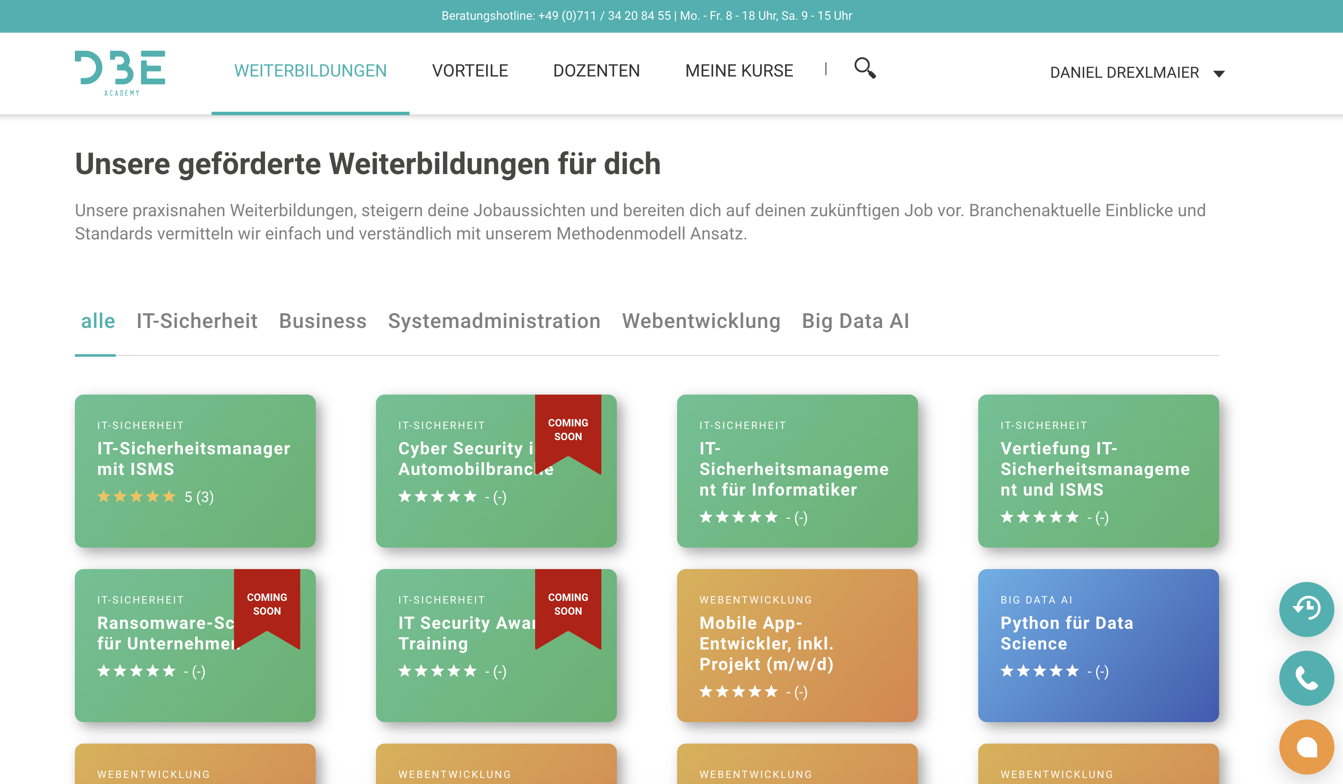1343x784 pixels.
Task: Open Vertiefung IT-Sicherheitsmanagement und ISMS card
Action: (1098, 471)
